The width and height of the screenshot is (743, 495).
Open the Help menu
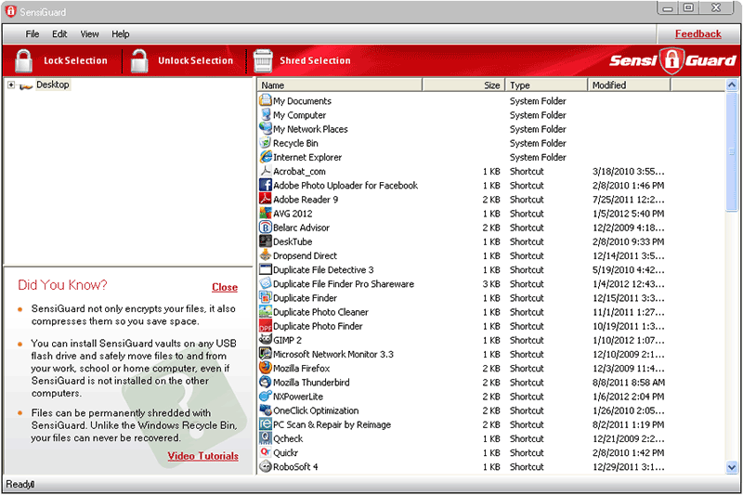tap(121, 34)
